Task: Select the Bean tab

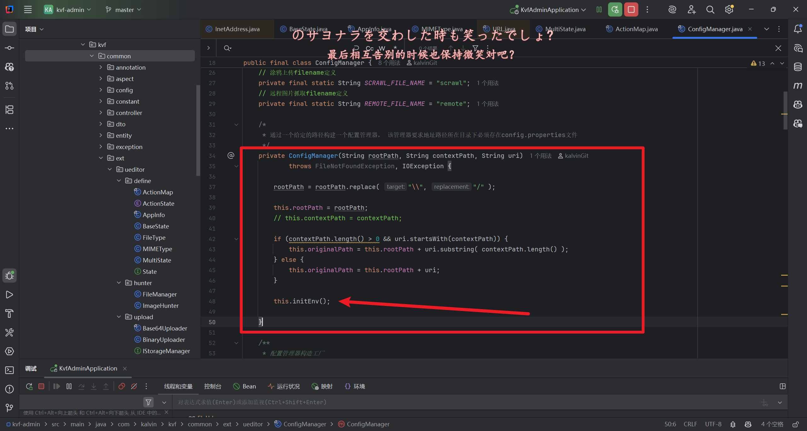Action: pyautogui.click(x=245, y=386)
